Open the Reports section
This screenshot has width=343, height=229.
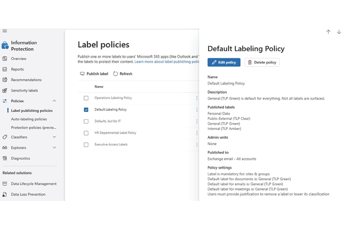[17, 69]
